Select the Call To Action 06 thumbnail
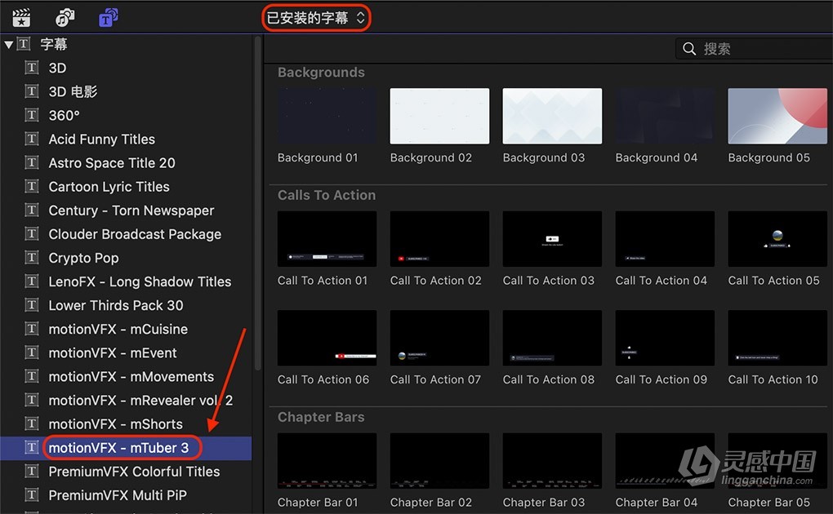This screenshot has width=833, height=514. tap(327, 339)
